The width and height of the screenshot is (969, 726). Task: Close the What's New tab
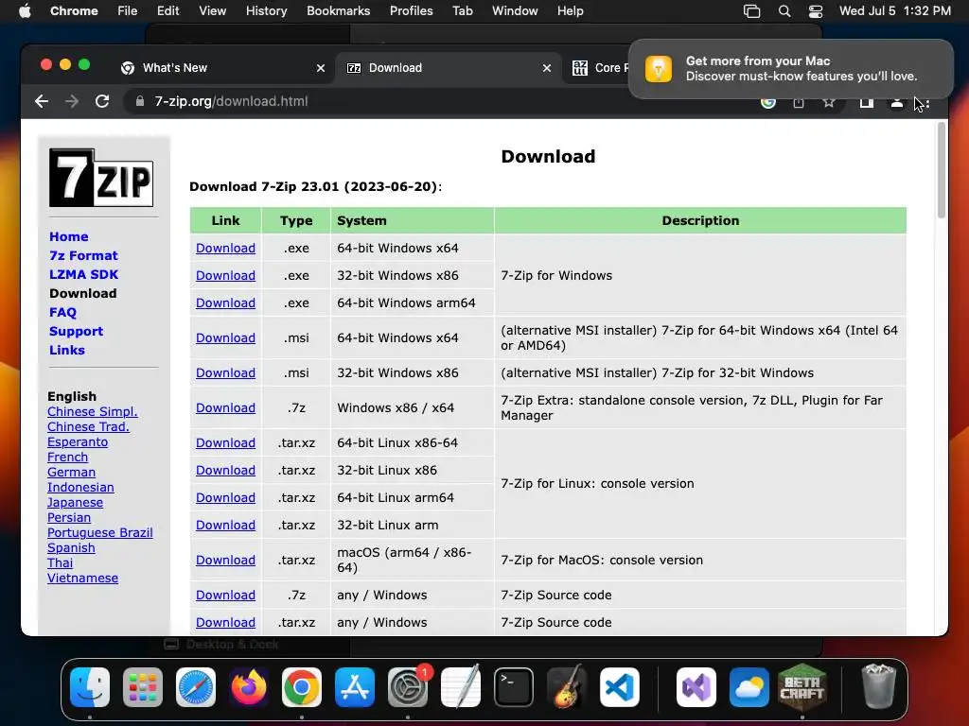[x=321, y=68]
